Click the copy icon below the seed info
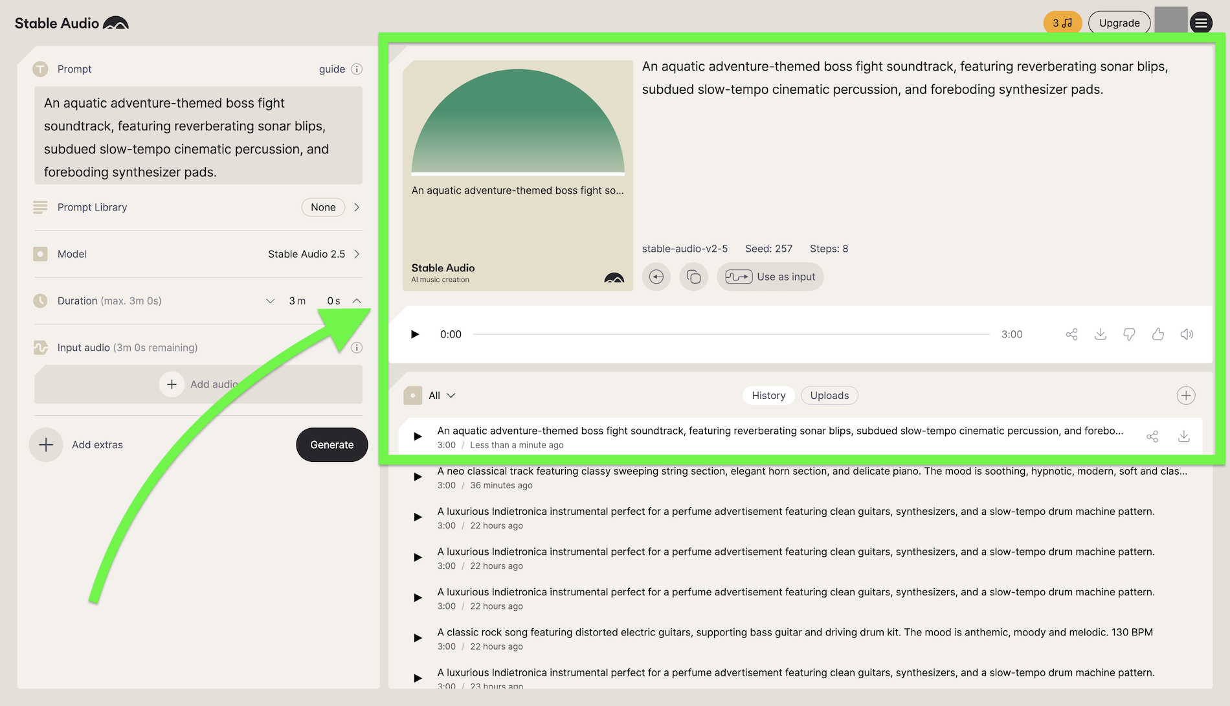Screen dimensions: 1230x706 (x=693, y=277)
